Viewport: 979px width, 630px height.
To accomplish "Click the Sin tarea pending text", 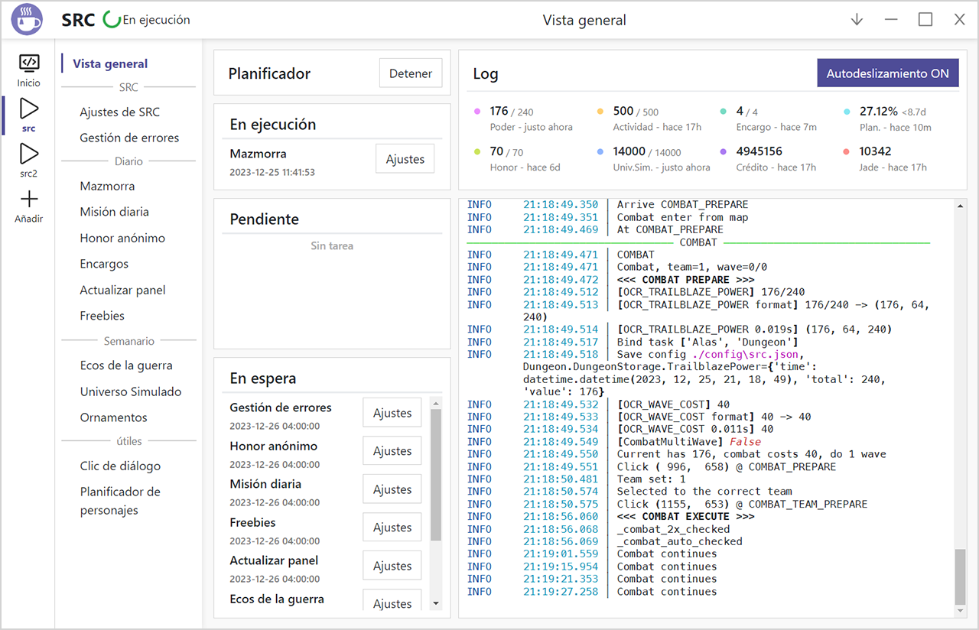I will (332, 246).
